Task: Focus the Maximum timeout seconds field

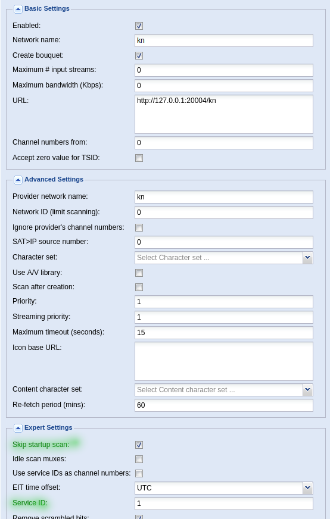Action: coord(223,333)
